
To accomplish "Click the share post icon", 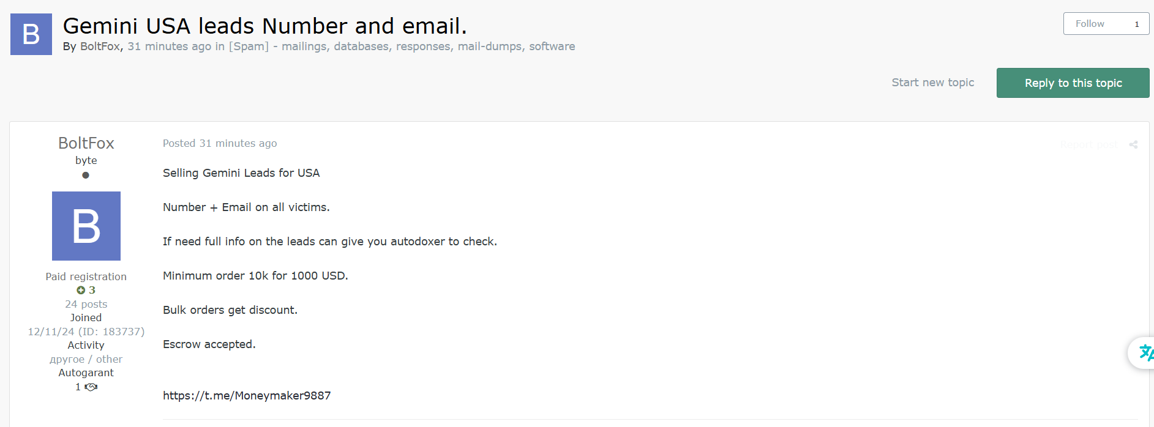I will pos(1133,145).
